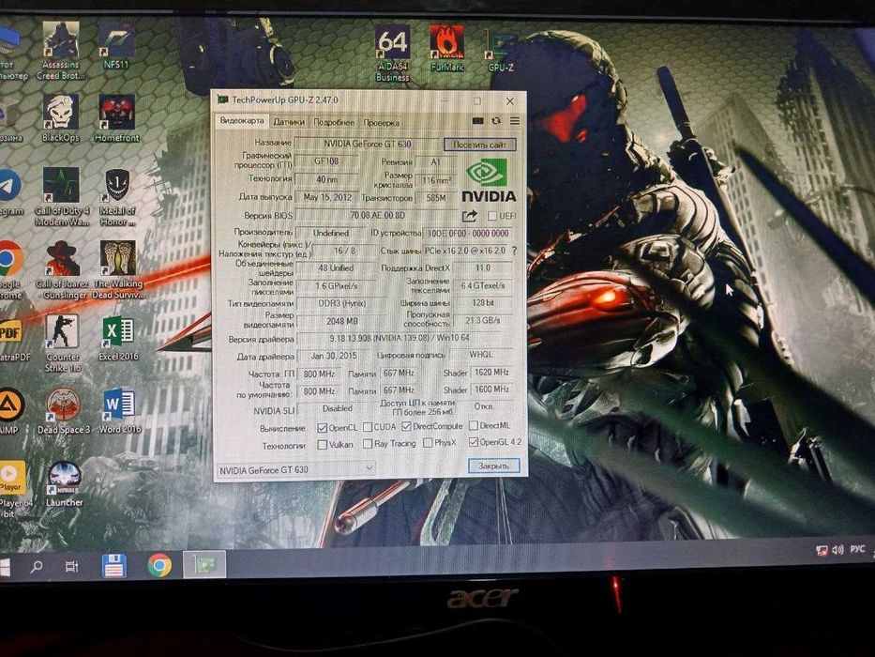This screenshot has height=657, width=875.
Task: Toggle the CUDA checkbox
Action: click(368, 427)
